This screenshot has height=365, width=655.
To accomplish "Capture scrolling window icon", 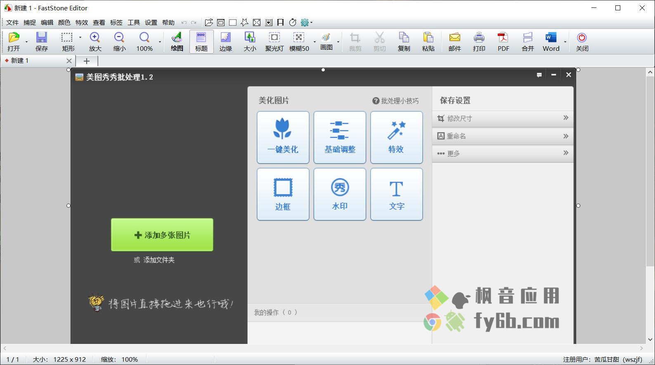I will 269,22.
